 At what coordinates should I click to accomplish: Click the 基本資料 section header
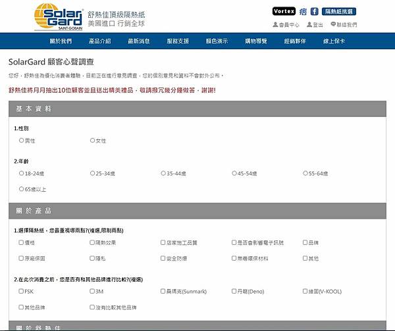(197, 109)
